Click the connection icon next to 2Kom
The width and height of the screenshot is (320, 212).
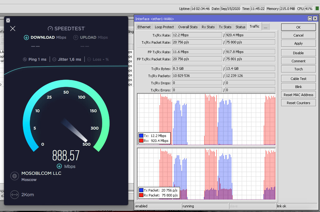(x=15, y=195)
